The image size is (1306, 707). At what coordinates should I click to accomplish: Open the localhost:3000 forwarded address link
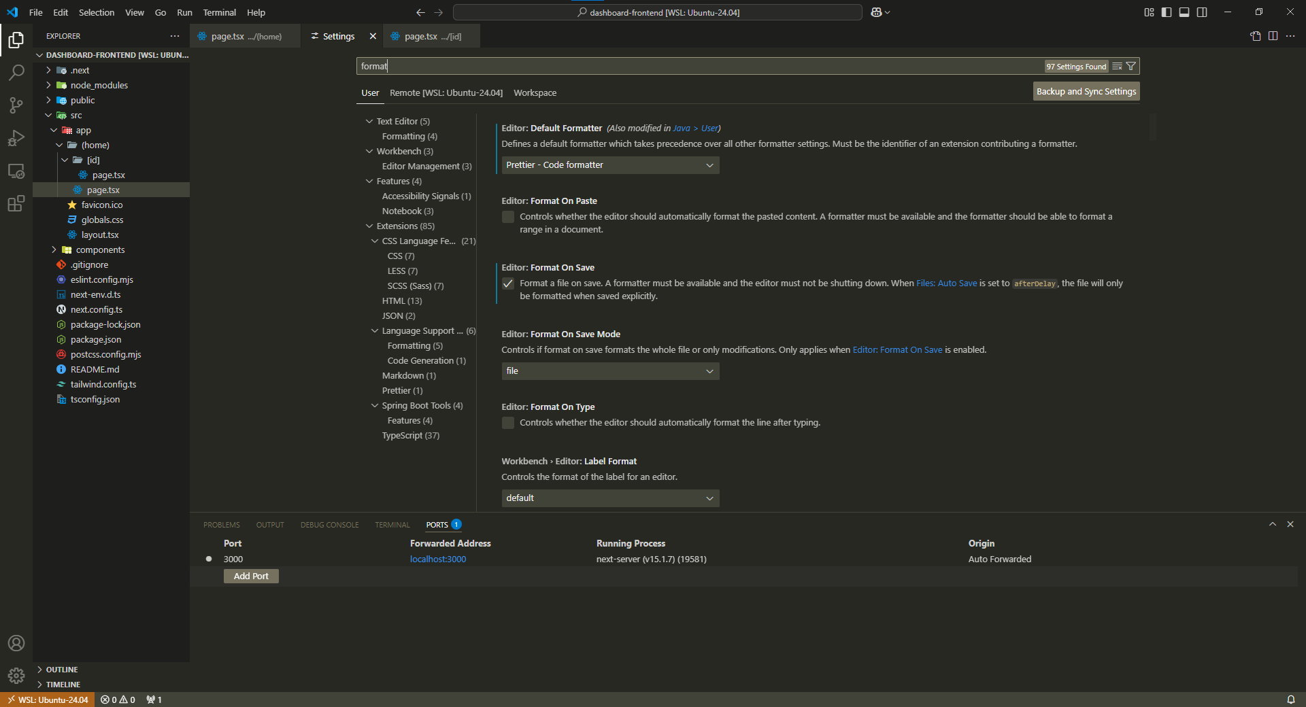click(x=438, y=559)
